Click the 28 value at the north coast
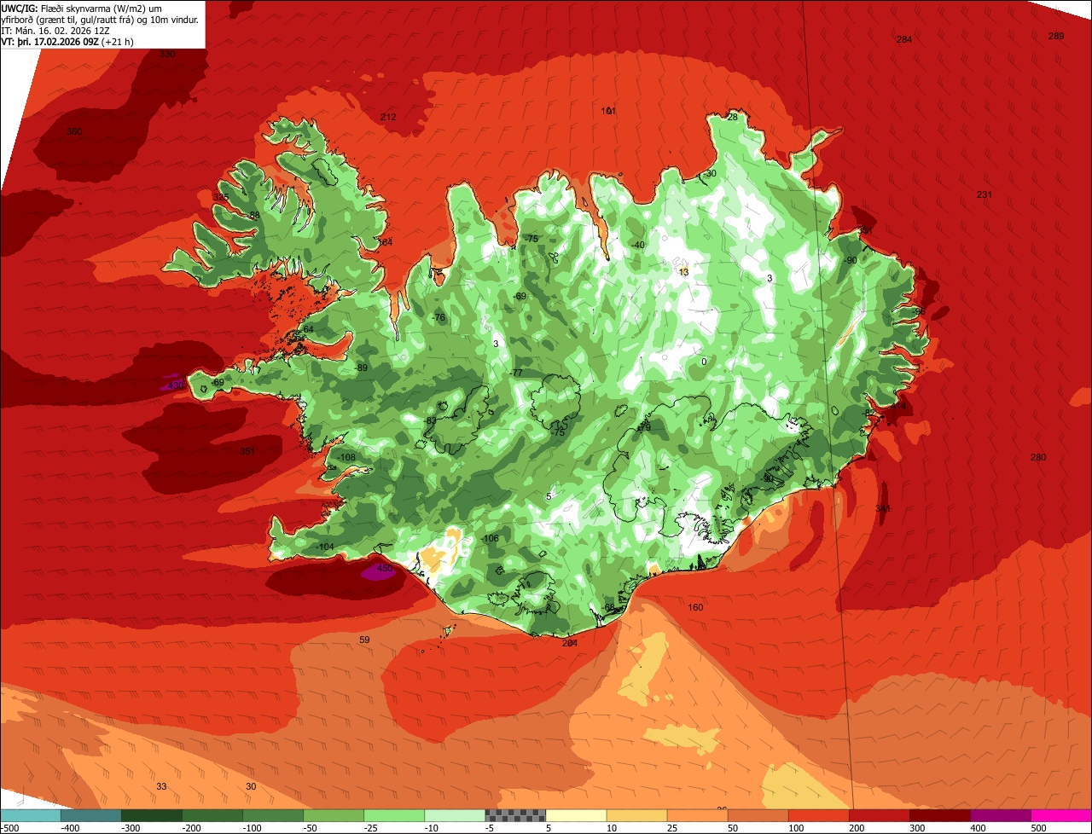Image resolution: width=1092 pixels, height=834 pixels. click(731, 118)
